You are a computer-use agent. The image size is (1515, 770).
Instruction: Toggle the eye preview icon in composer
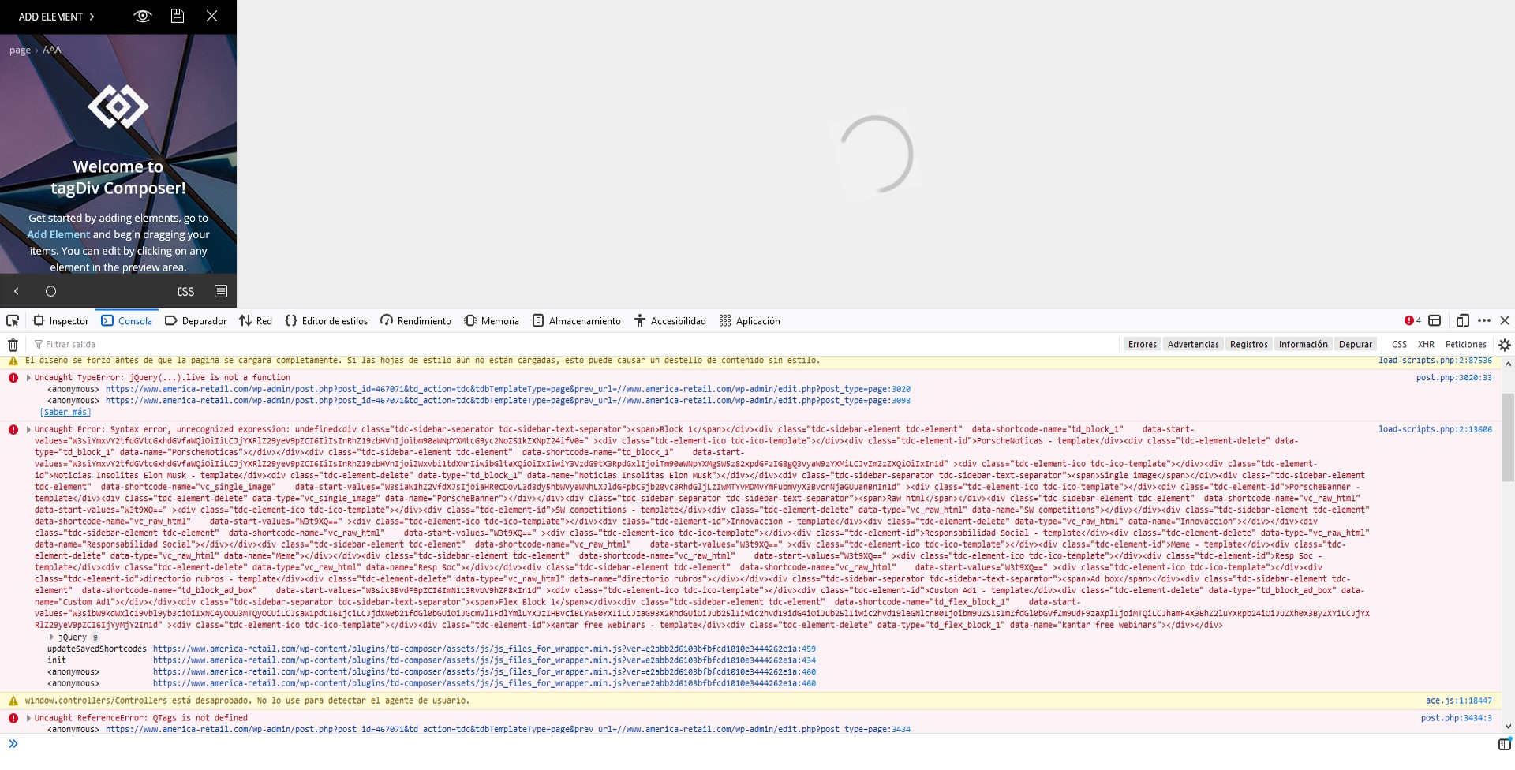(143, 17)
